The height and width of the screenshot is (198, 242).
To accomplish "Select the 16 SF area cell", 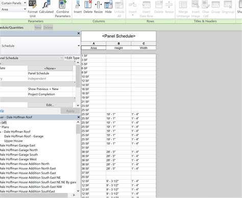I will tap(93, 89).
